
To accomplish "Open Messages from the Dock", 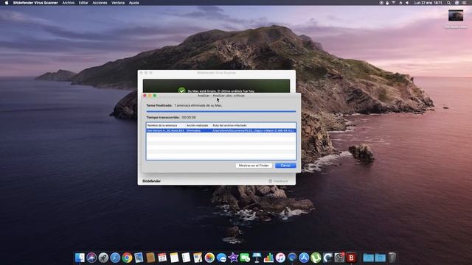I will 221,258.
